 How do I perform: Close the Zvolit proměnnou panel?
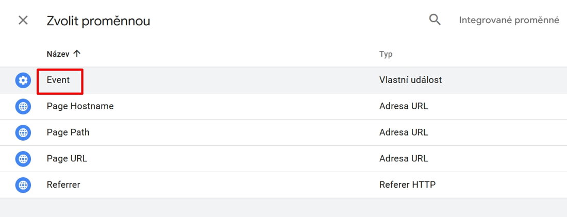23,20
